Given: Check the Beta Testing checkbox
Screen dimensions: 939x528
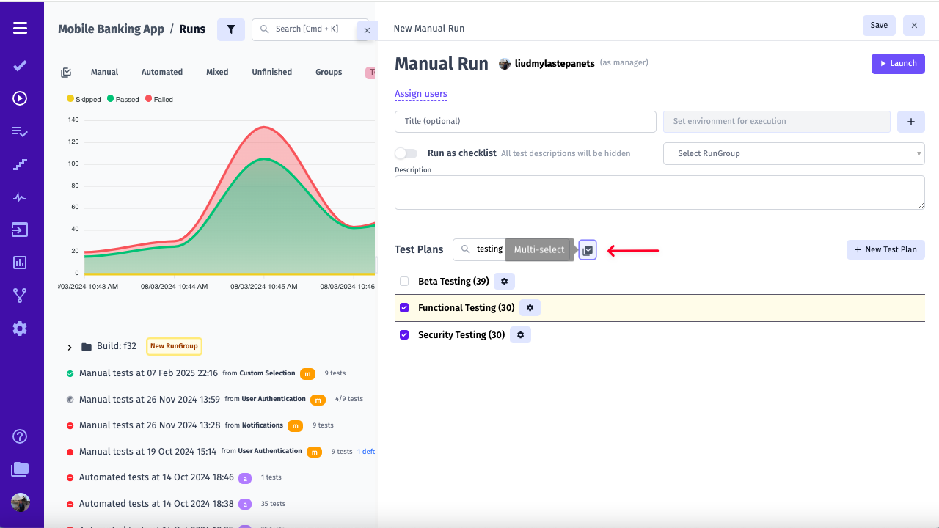Looking at the screenshot, I should [403, 280].
